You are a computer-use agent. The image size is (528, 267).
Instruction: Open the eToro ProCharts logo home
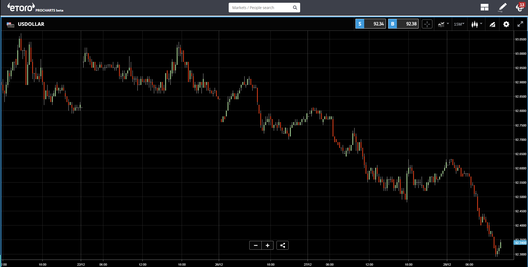point(35,7)
